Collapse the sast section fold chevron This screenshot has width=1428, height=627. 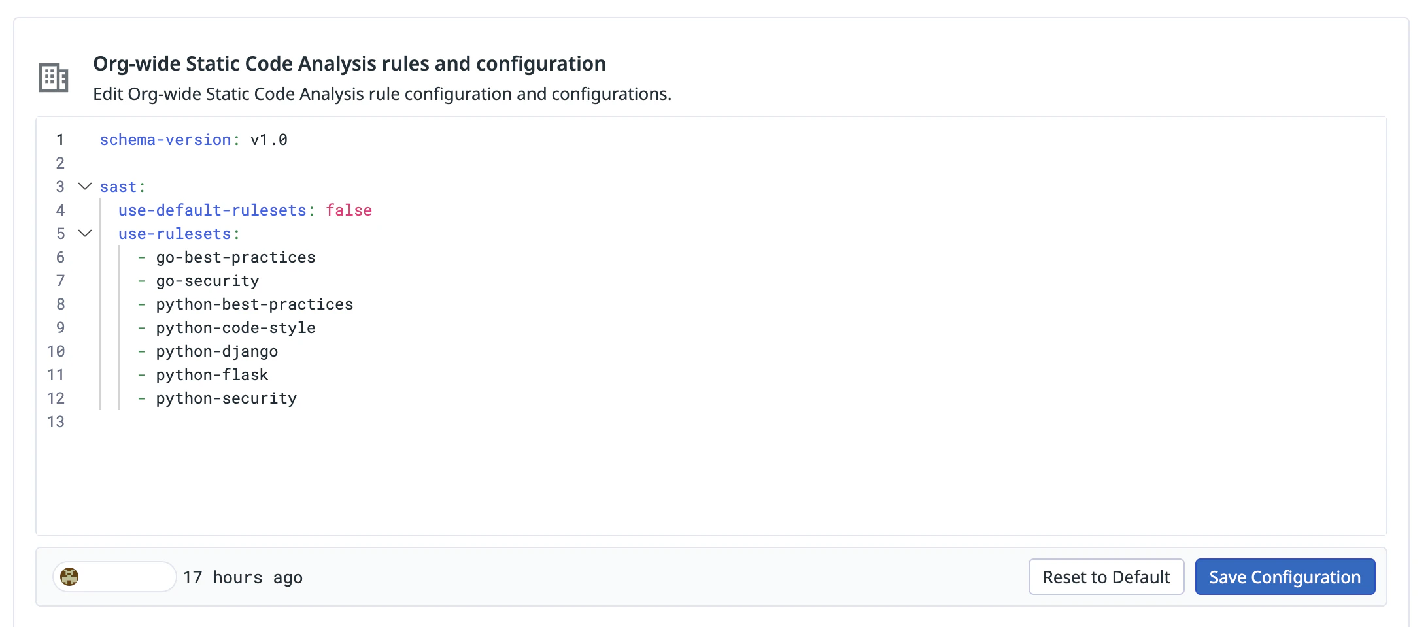tap(85, 187)
